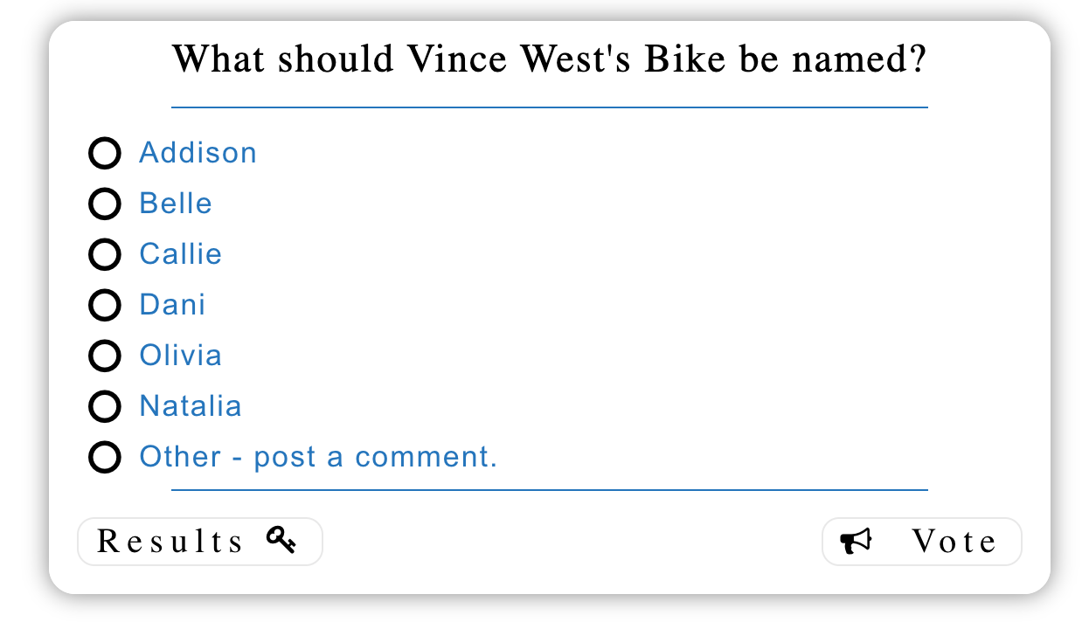Viewport: 1089px width, 622px height.
Task: Click the Olivia label text
Action: (181, 356)
